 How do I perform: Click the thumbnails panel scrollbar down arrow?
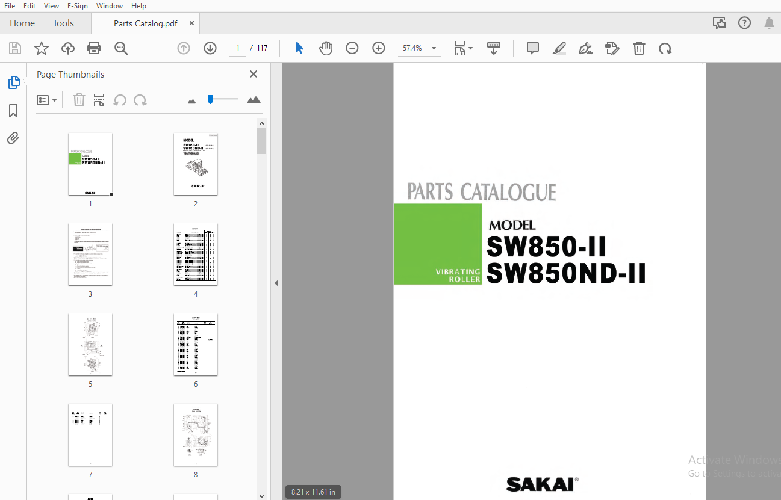click(261, 496)
